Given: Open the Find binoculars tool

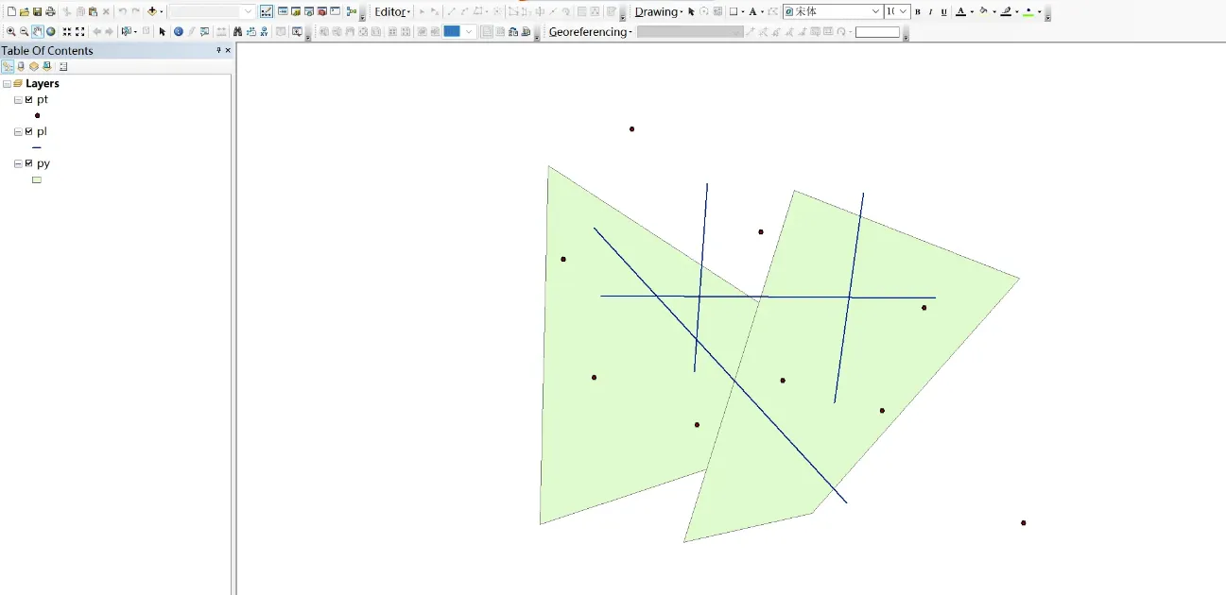Looking at the screenshot, I should pyautogui.click(x=237, y=32).
